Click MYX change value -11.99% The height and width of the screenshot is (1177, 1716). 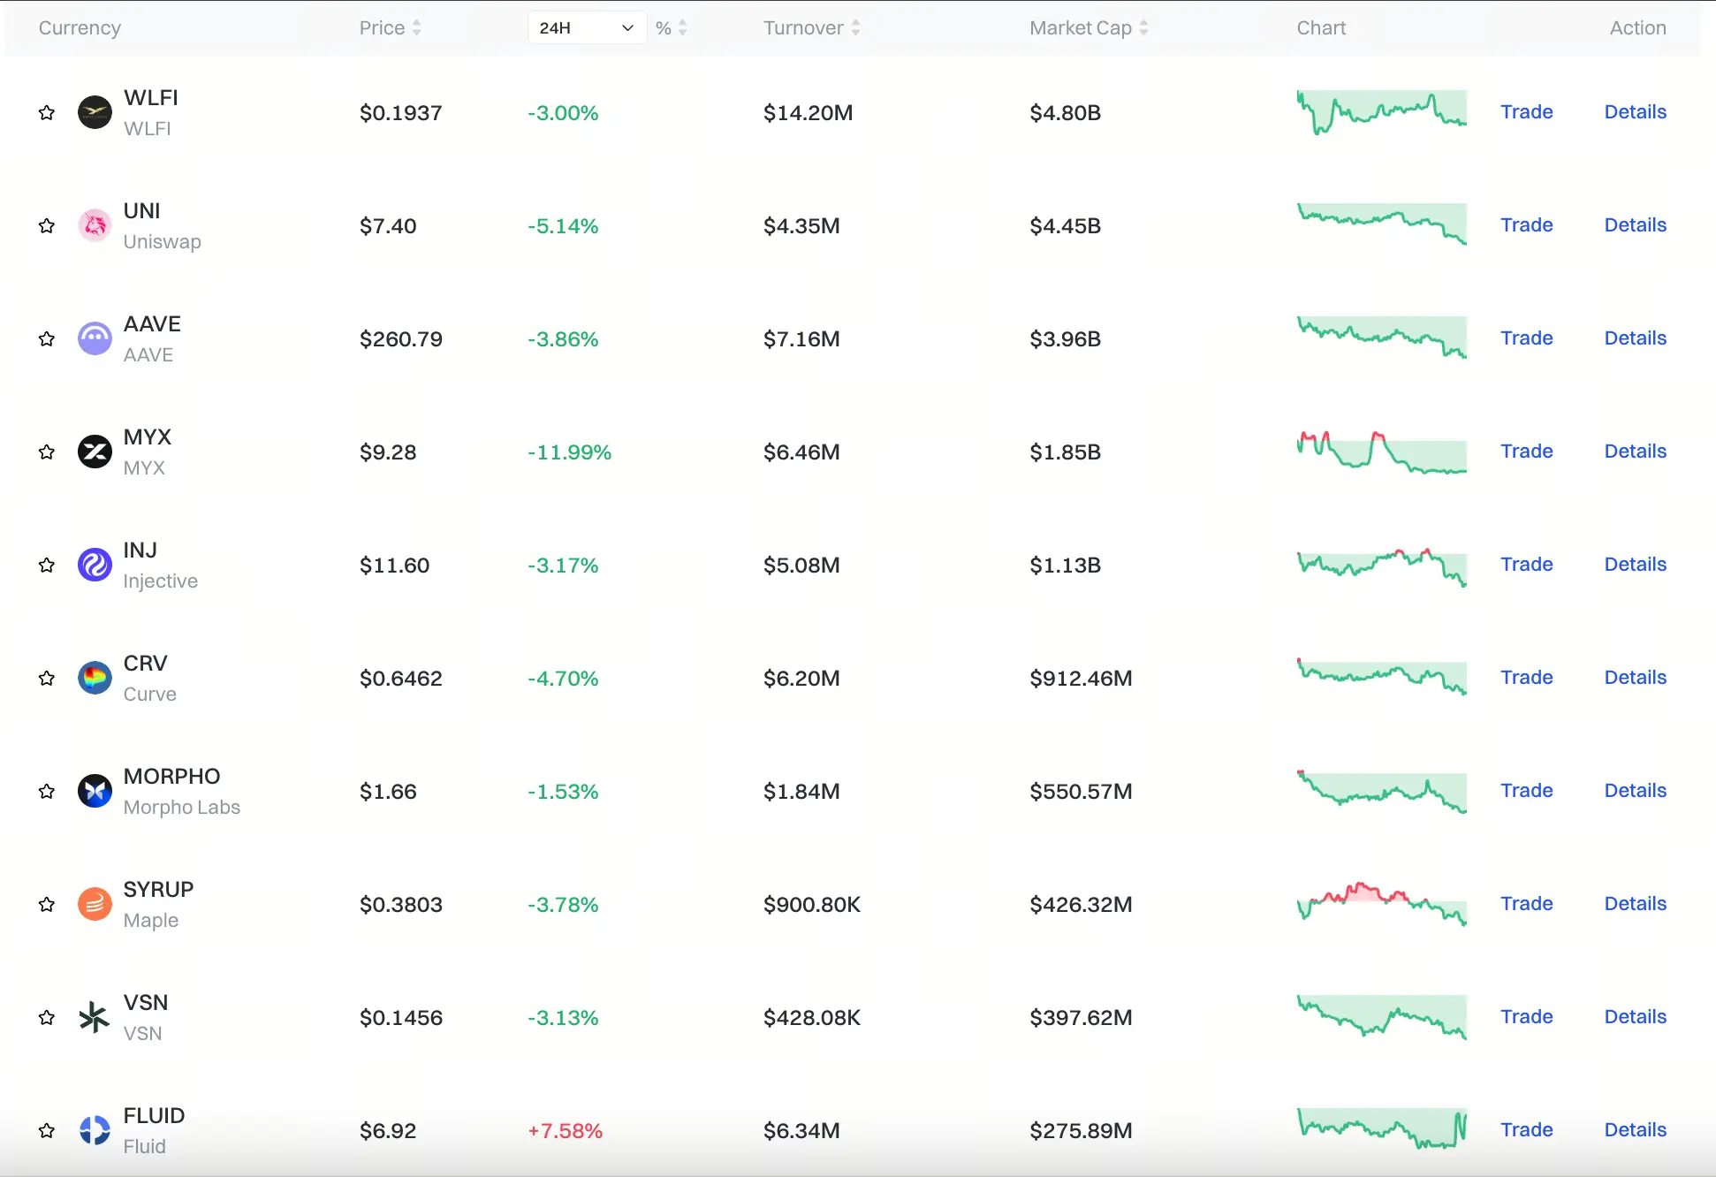point(569,452)
